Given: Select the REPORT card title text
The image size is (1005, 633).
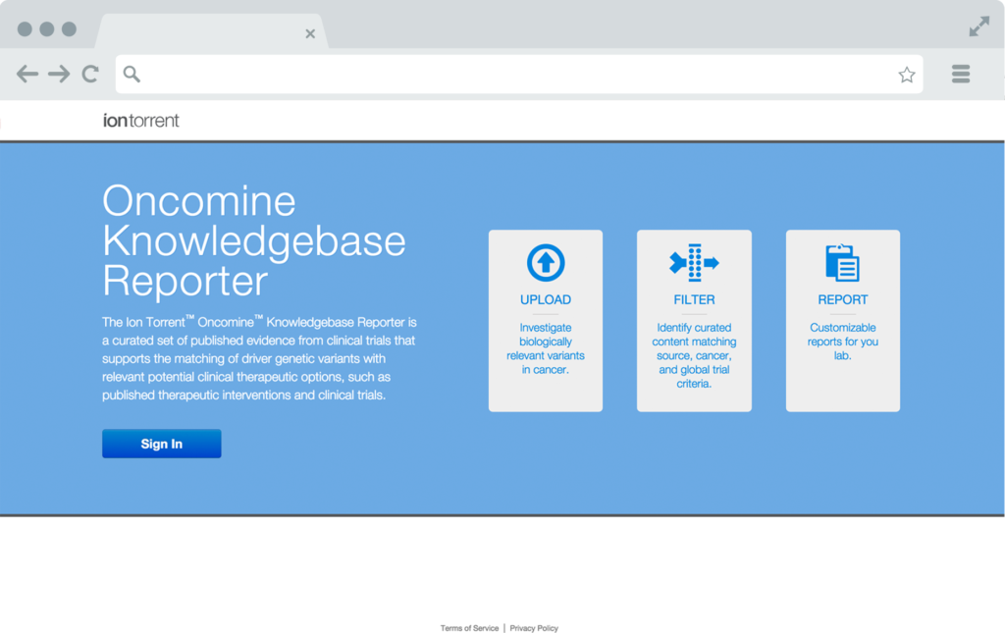Looking at the screenshot, I should point(842,300).
